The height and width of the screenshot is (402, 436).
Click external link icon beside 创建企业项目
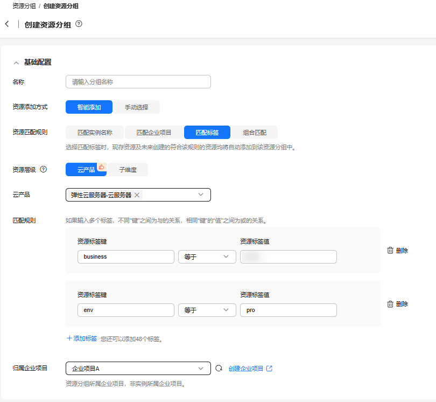point(269,368)
